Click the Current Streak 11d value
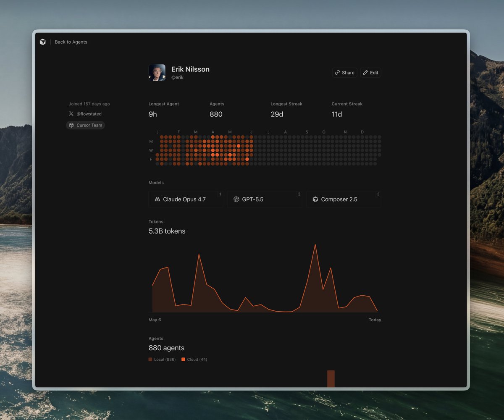The height and width of the screenshot is (420, 504). pos(337,114)
